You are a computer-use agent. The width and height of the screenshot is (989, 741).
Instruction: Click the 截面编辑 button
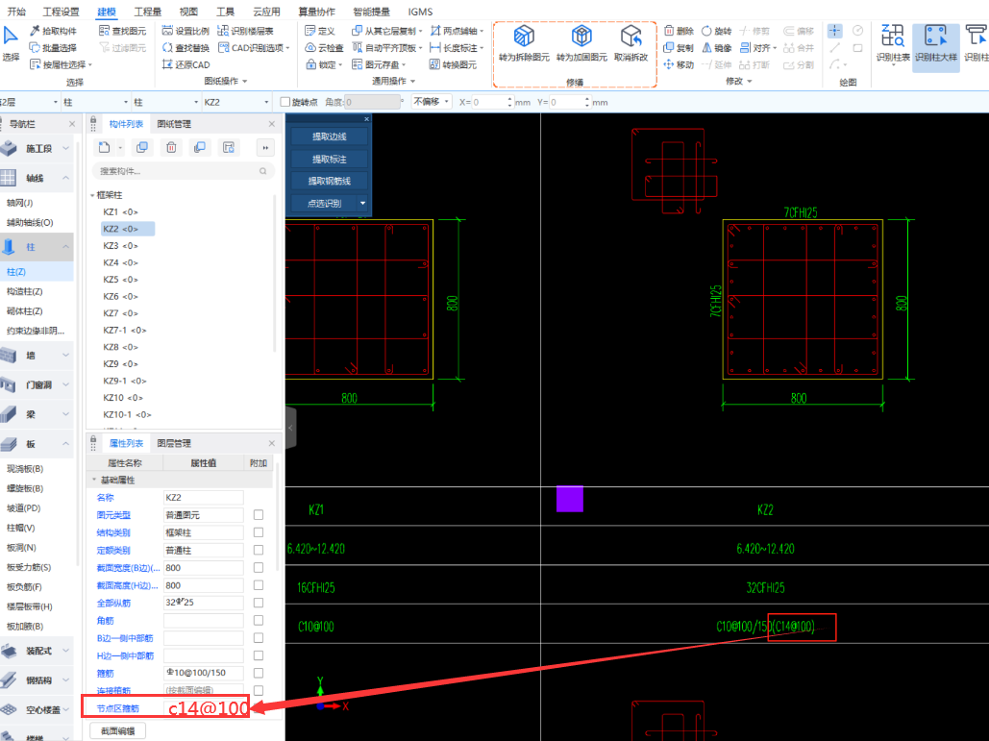(118, 731)
